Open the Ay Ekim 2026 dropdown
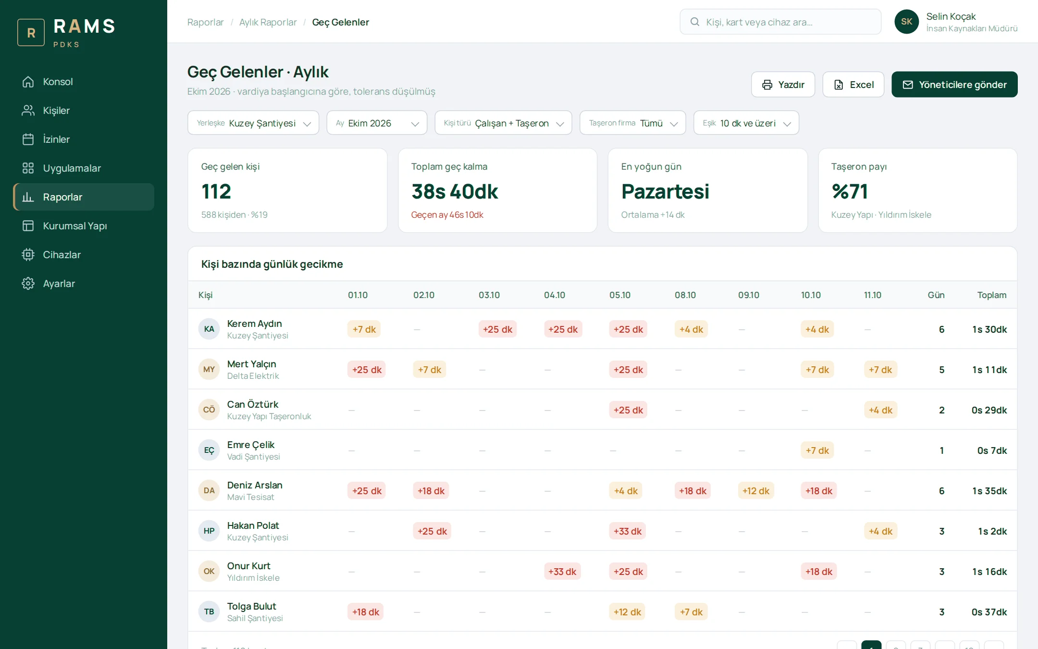 pos(377,123)
